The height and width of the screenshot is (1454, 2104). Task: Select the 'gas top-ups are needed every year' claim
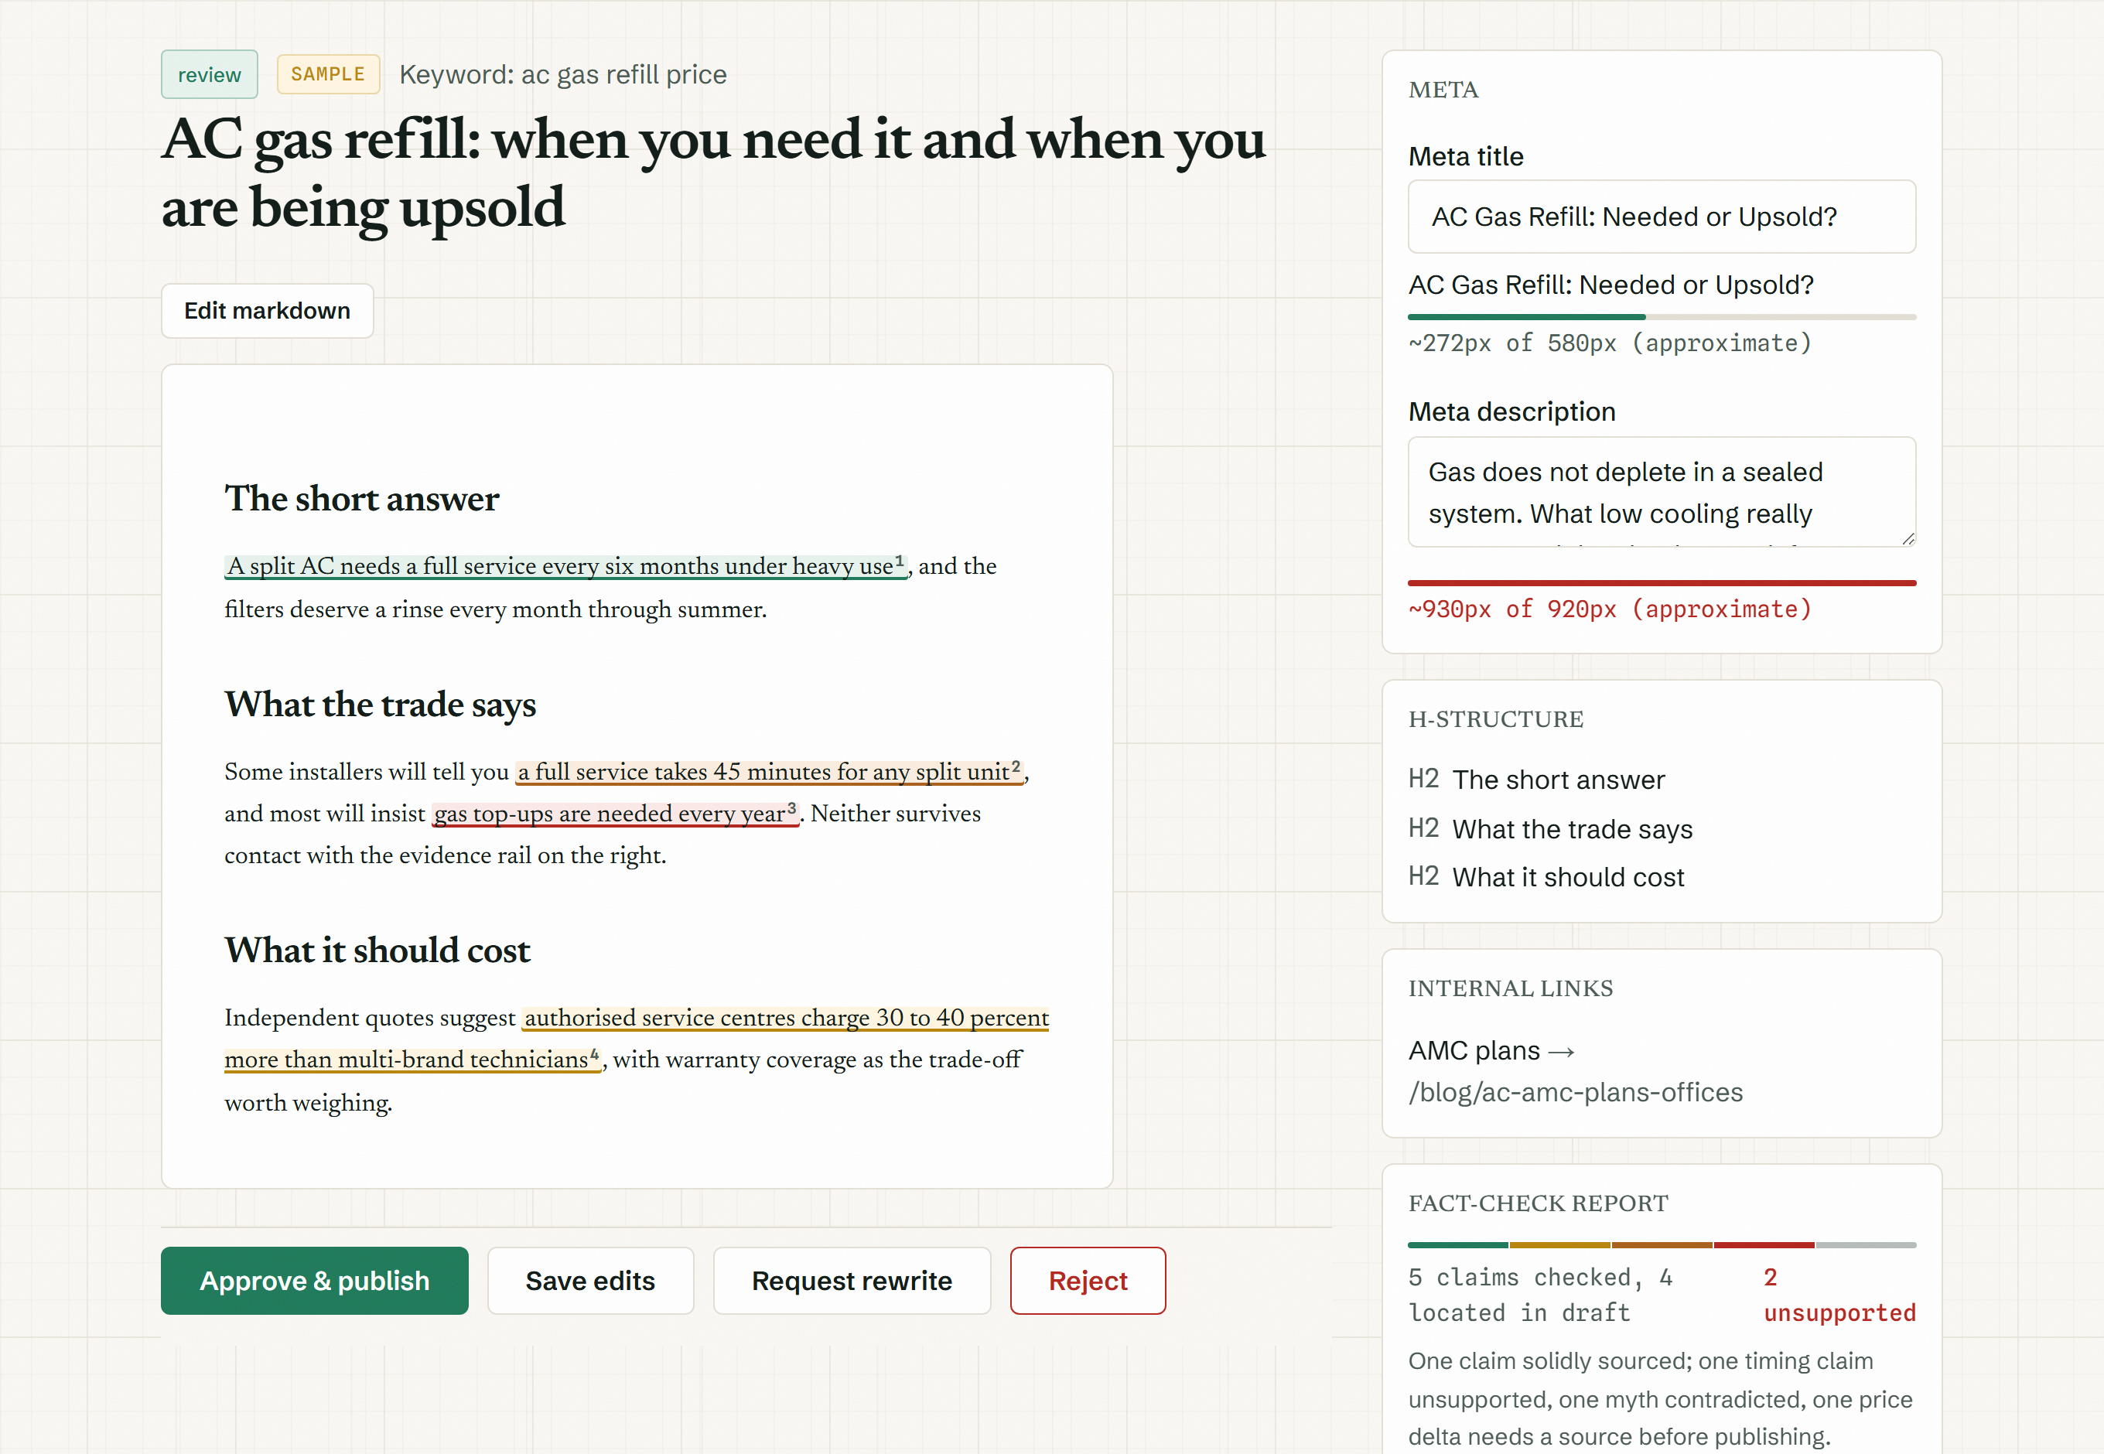coord(615,814)
